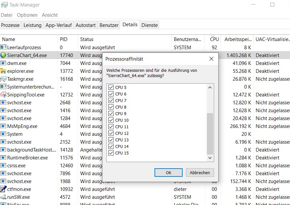Image resolution: width=290 pixels, height=205 pixels.
Task: Switch to the Leistung tab
Action: tap(32, 25)
